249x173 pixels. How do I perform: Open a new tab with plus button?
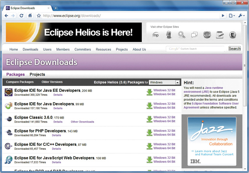pyautogui.click(x=56, y=8)
